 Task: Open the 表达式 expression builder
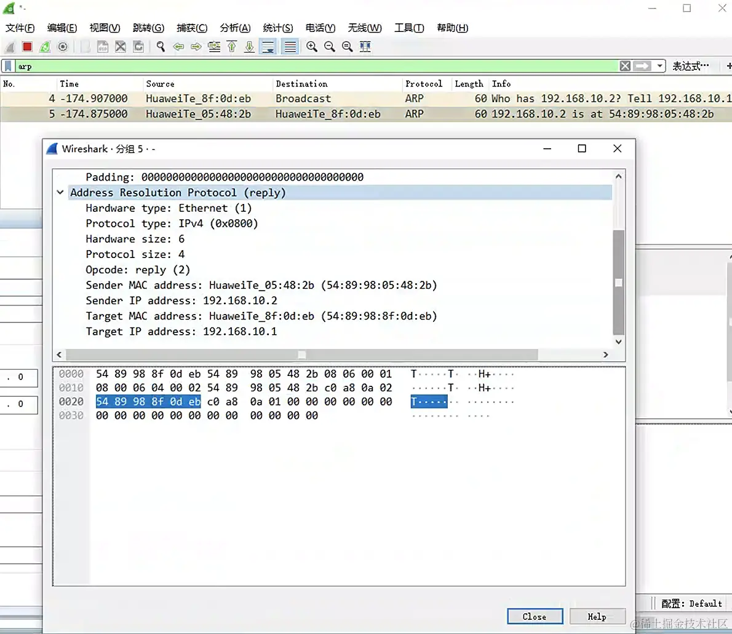[690, 66]
